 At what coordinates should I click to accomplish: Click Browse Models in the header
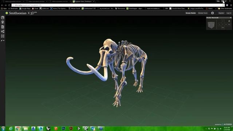click(x=191, y=13)
